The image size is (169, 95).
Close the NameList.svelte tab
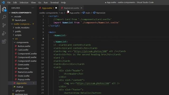81,8
